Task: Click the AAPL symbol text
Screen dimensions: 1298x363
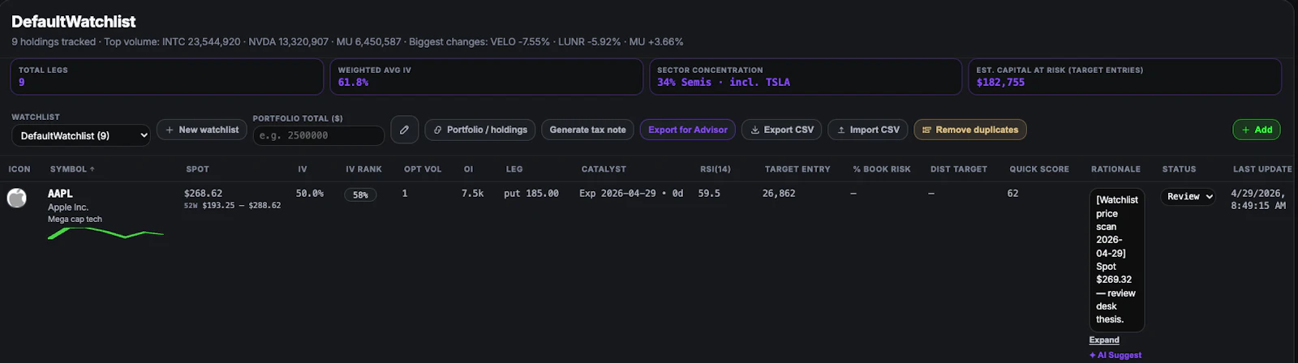Action: (x=60, y=194)
